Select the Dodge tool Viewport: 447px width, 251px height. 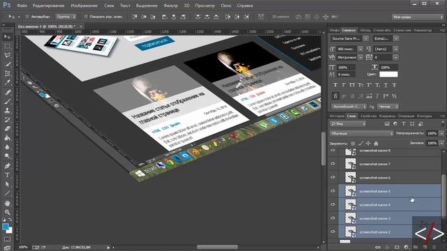(8, 156)
